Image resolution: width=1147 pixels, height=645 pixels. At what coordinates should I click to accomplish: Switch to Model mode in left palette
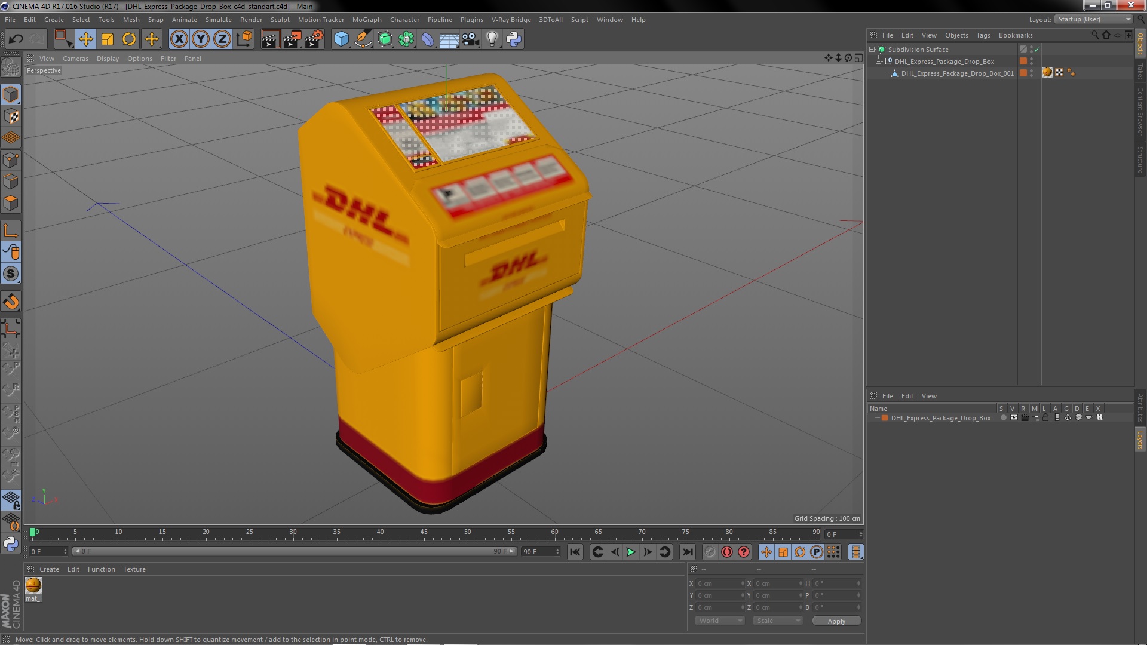tap(11, 94)
